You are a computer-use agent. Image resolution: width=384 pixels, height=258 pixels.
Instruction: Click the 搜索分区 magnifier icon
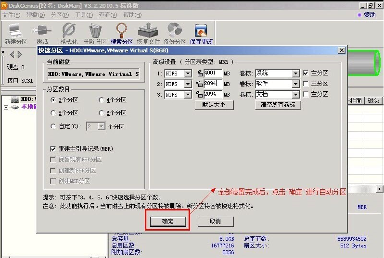click(121, 34)
